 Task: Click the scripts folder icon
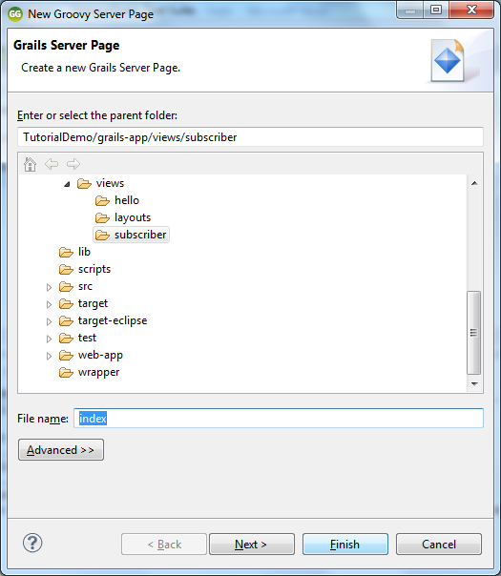[66, 269]
